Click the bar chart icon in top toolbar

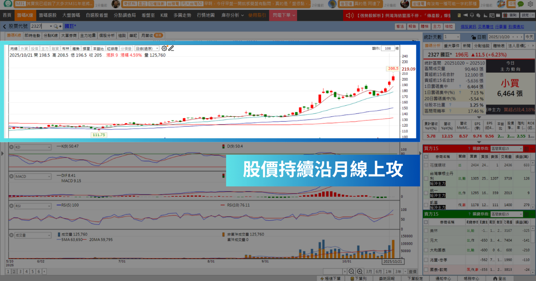[x=485, y=15]
